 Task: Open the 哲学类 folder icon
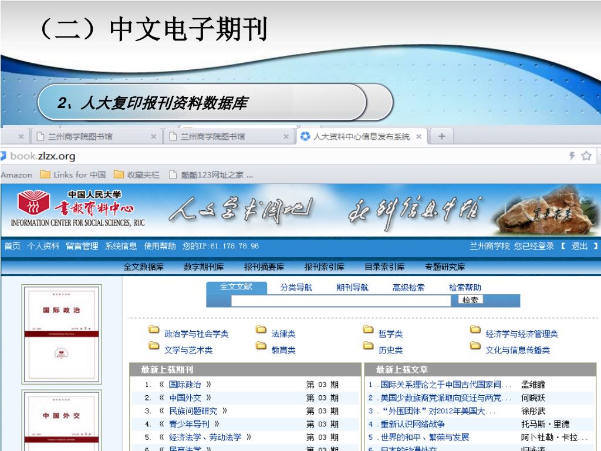pos(368,329)
